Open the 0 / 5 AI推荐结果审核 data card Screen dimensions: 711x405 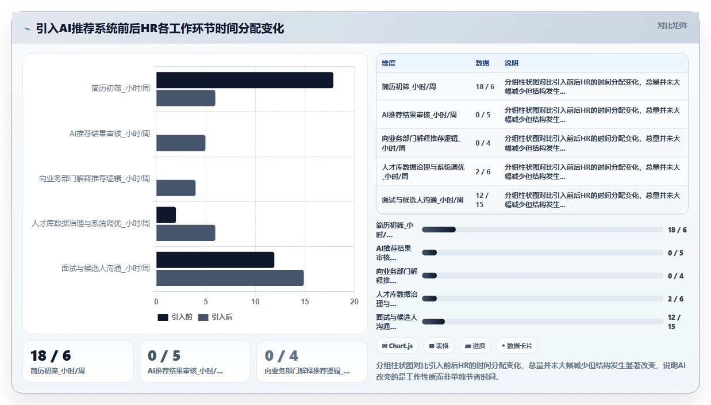pyautogui.click(x=195, y=361)
